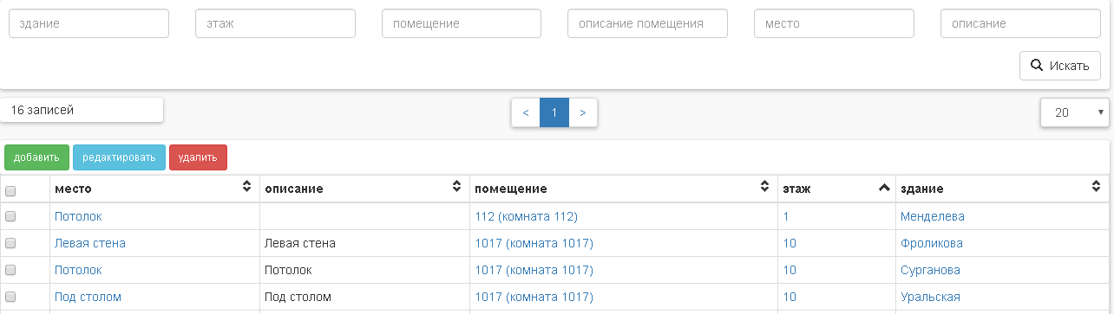Open the Левая стена место link
This screenshot has width=1114, height=314.
click(x=90, y=243)
